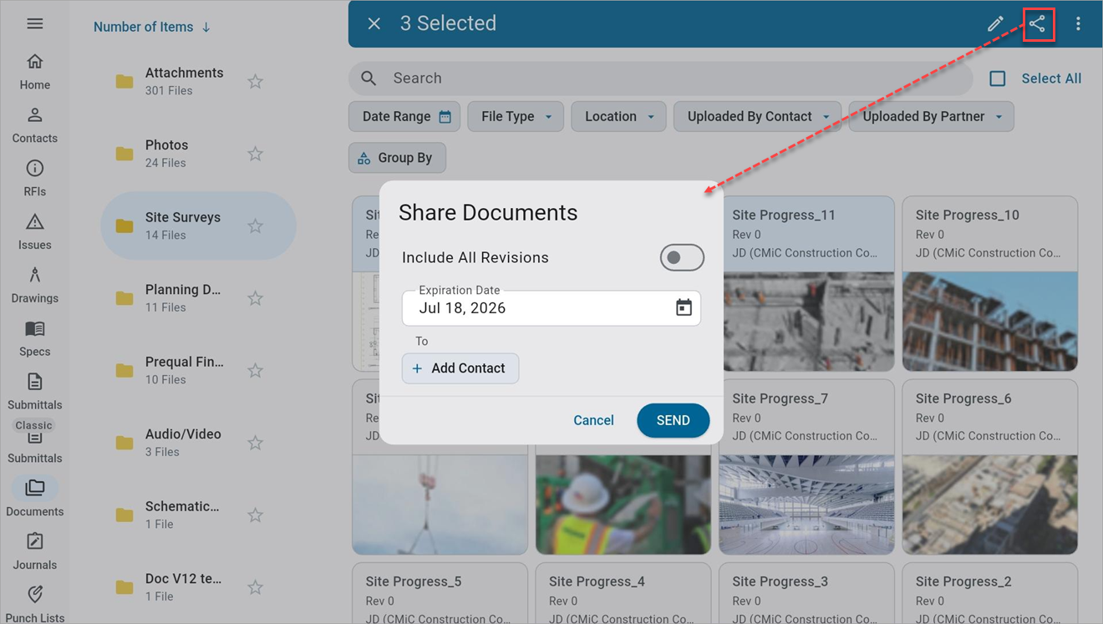Click the Select All link text
The image size is (1103, 624).
pyautogui.click(x=1051, y=79)
